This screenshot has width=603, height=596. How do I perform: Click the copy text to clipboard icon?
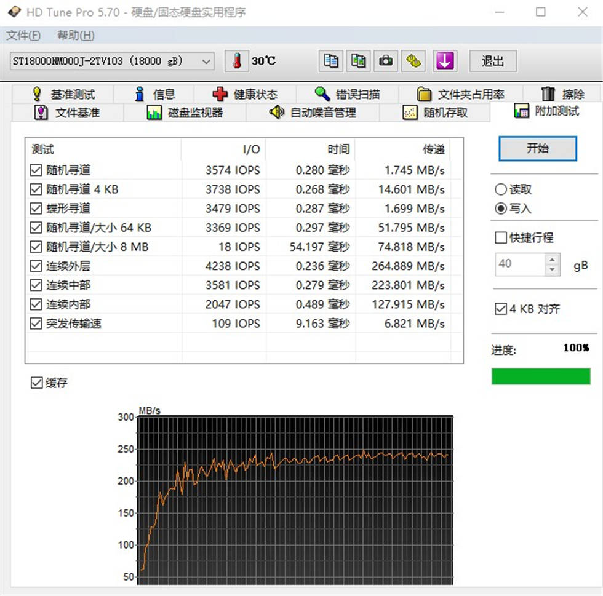pyautogui.click(x=331, y=61)
